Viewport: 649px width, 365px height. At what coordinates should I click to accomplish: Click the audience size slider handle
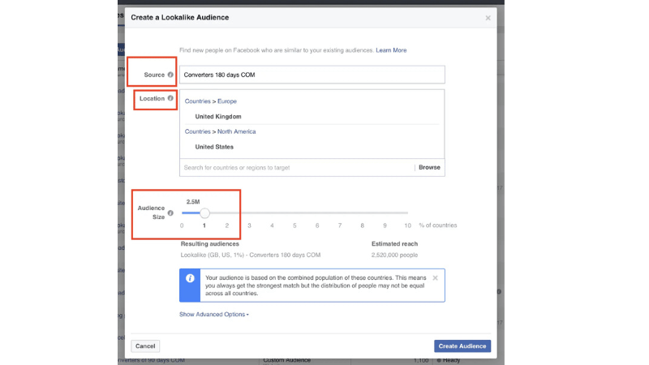click(204, 213)
